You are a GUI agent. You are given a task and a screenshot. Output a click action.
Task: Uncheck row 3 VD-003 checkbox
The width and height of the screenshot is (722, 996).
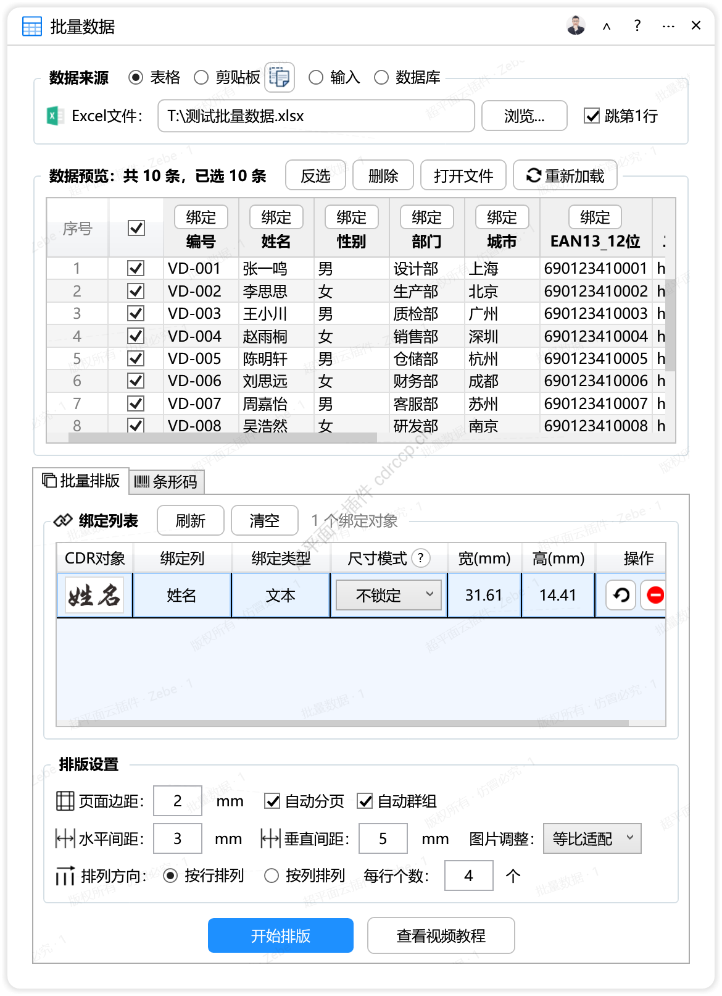pos(136,313)
